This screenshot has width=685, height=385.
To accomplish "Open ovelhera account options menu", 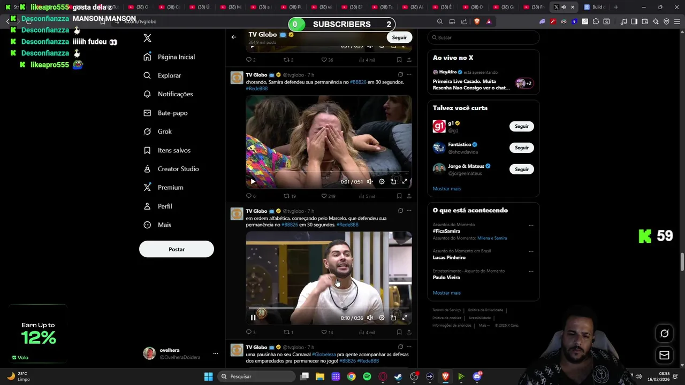I will pos(216,353).
